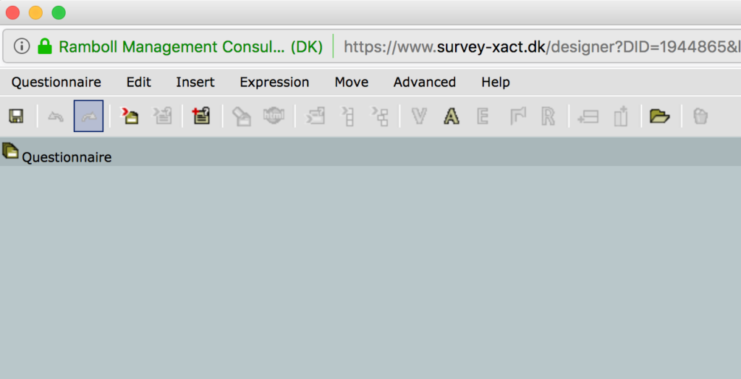Open the Advanced menu
The image size is (741, 379).
(x=424, y=82)
